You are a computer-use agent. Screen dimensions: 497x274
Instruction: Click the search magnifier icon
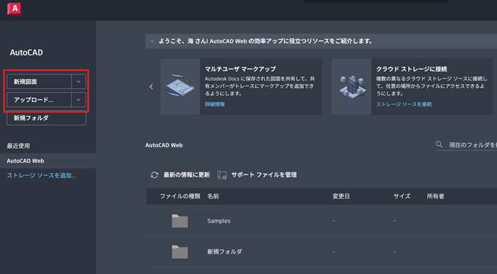pos(439,144)
